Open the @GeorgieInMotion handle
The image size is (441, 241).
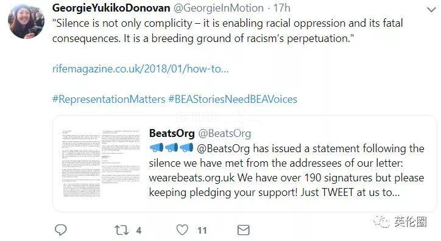[219, 8]
